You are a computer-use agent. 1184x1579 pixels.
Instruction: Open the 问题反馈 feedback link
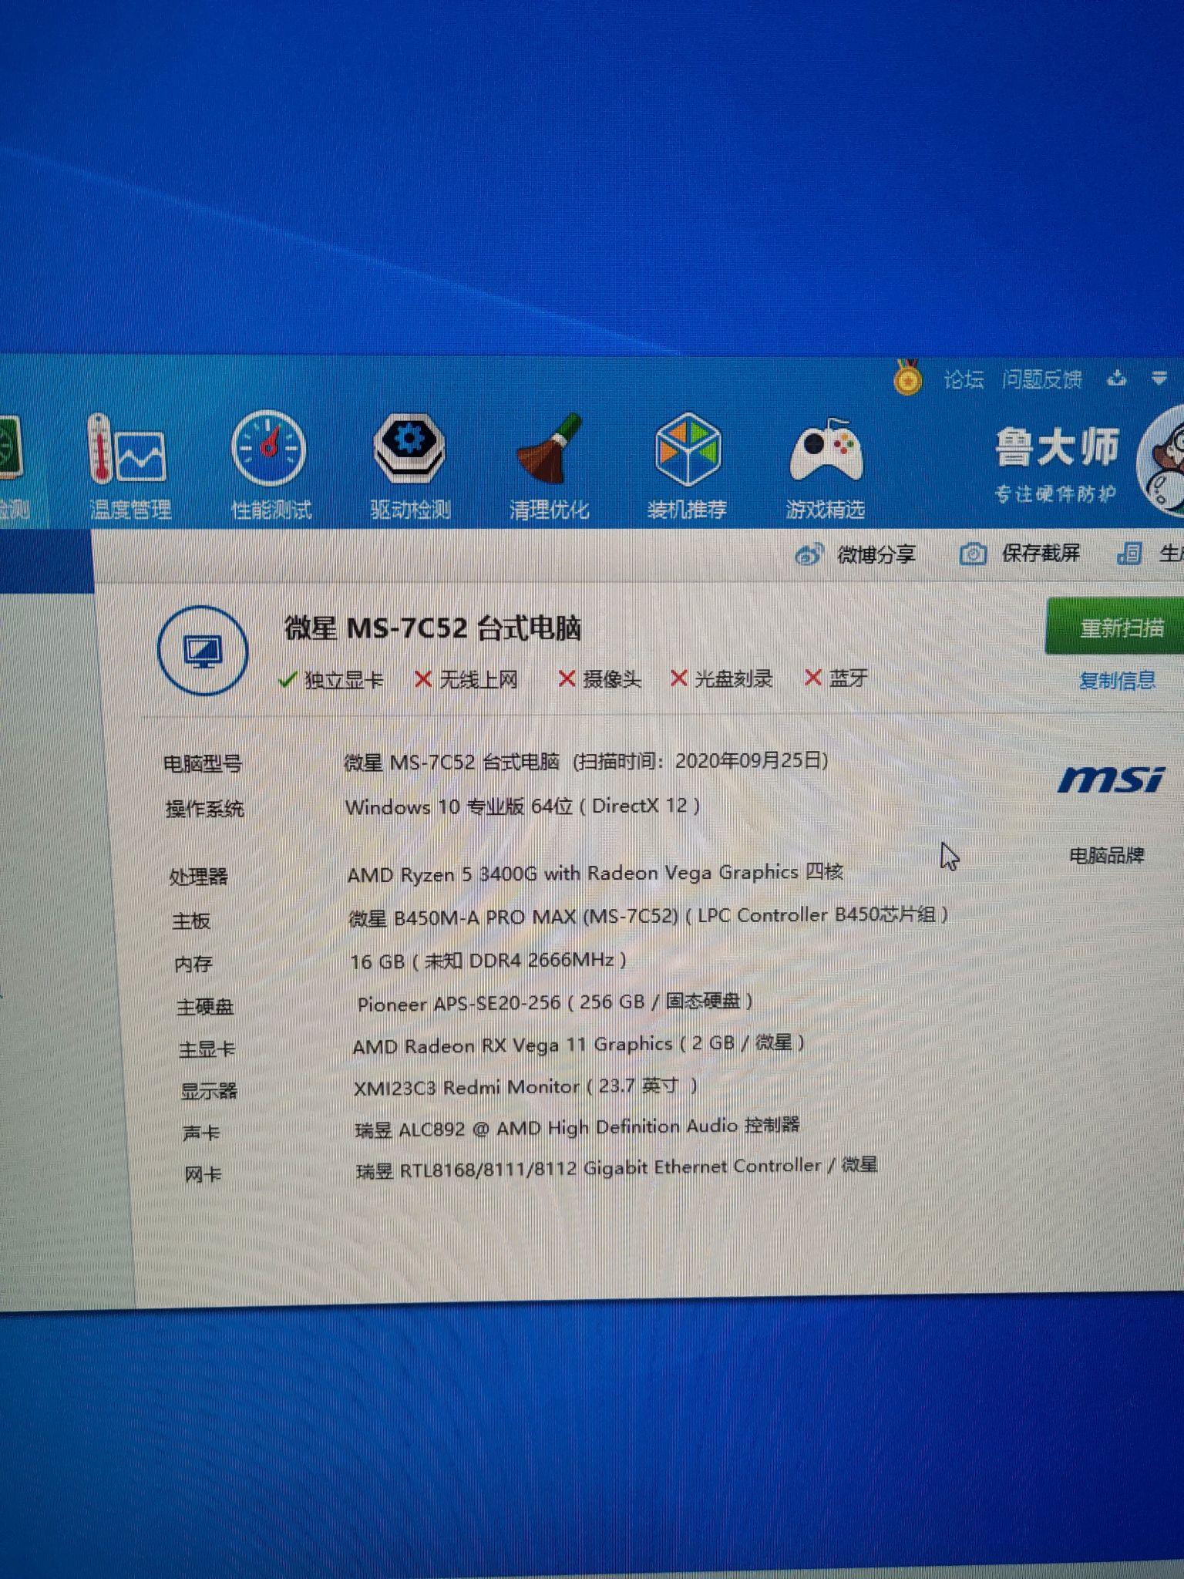[1042, 379]
